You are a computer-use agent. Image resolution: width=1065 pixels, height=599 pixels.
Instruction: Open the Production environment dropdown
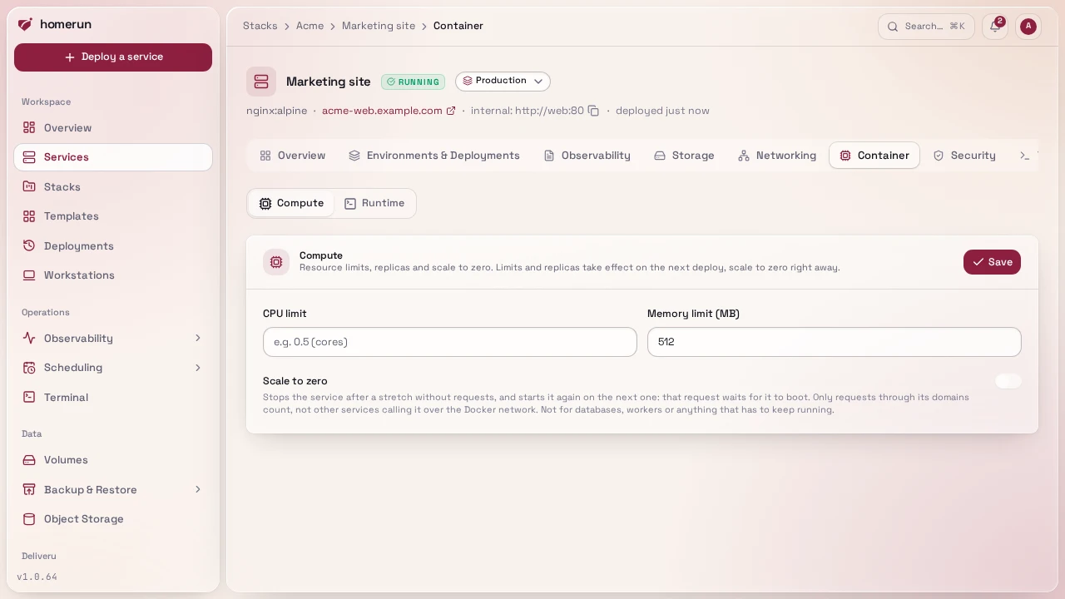(x=503, y=82)
